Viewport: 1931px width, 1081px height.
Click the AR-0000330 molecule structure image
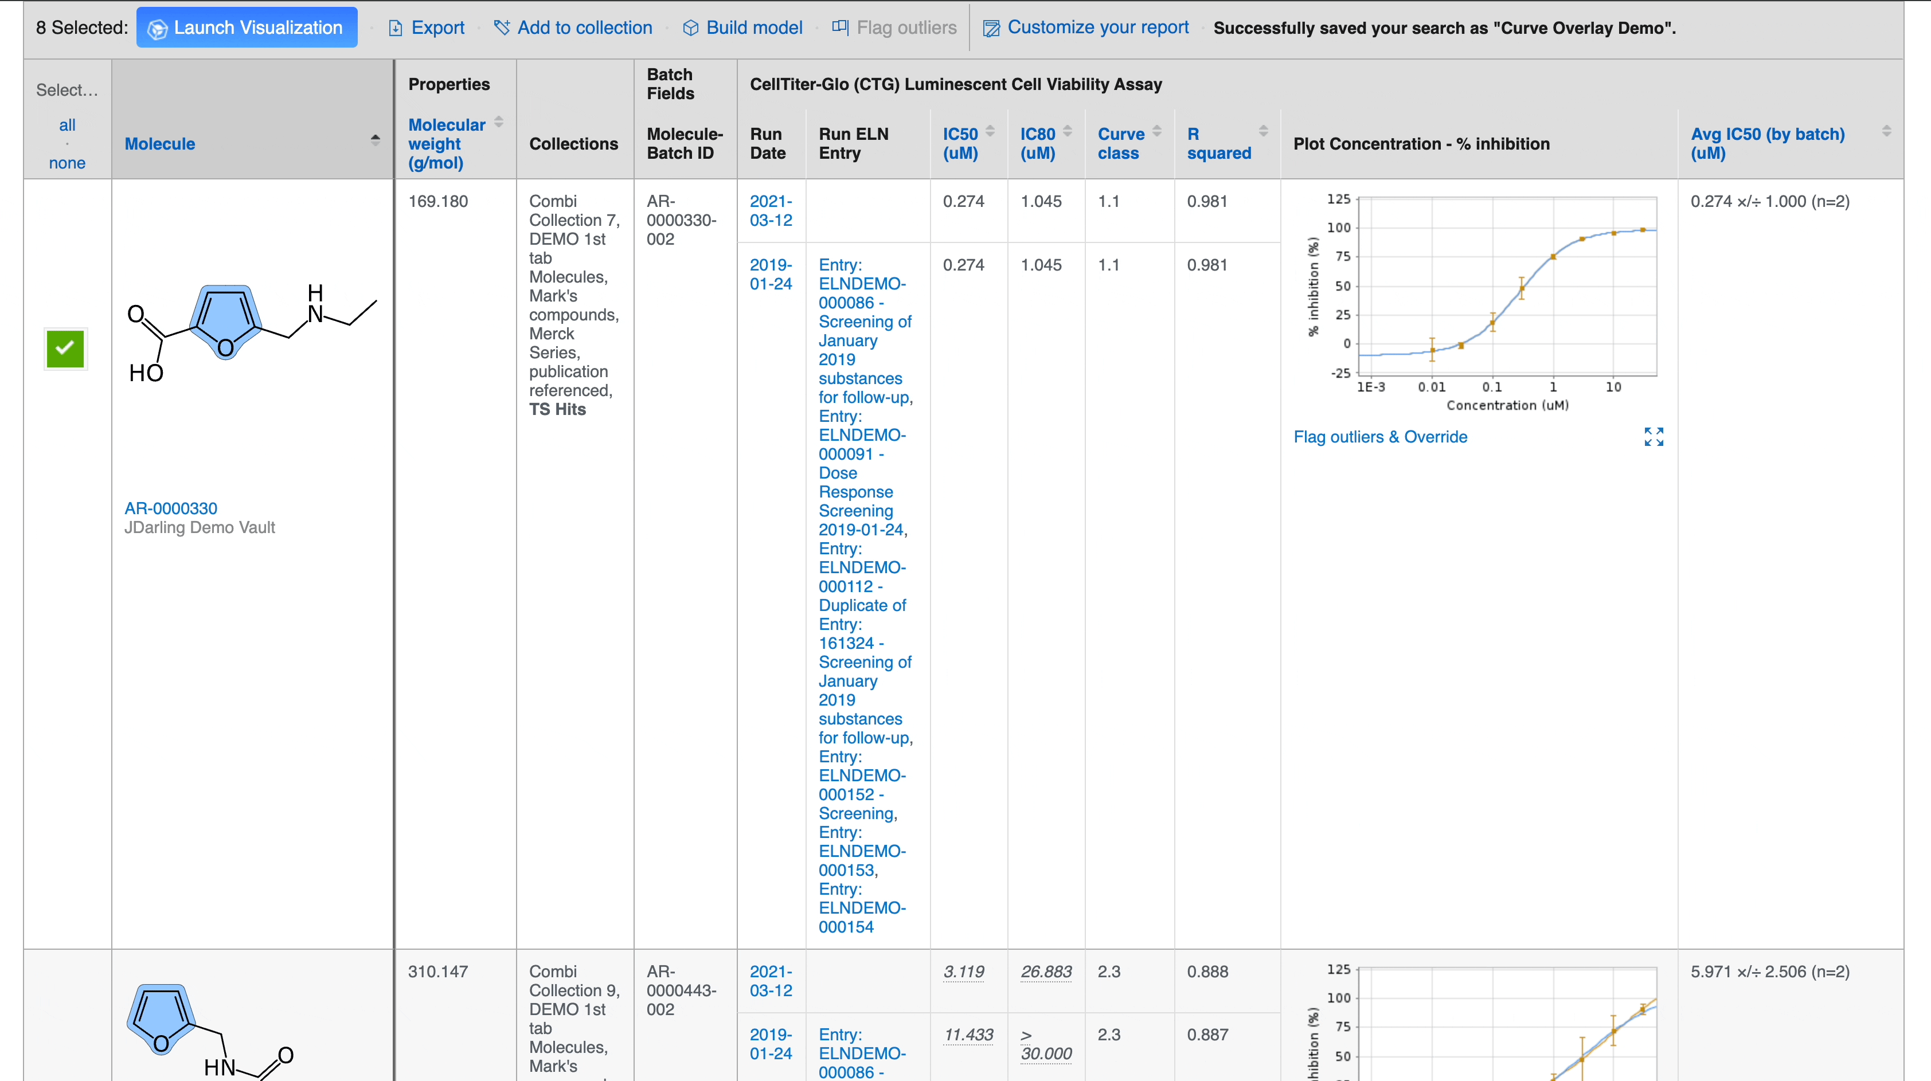pyautogui.click(x=252, y=334)
